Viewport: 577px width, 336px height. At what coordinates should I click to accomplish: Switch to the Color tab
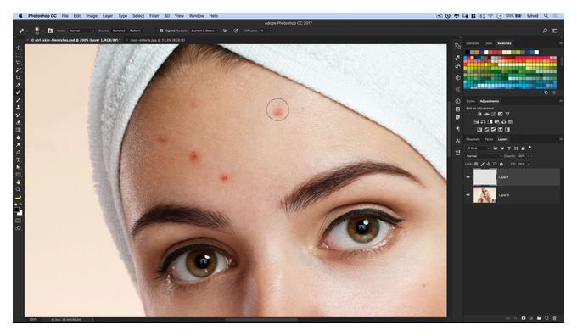(488, 43)
